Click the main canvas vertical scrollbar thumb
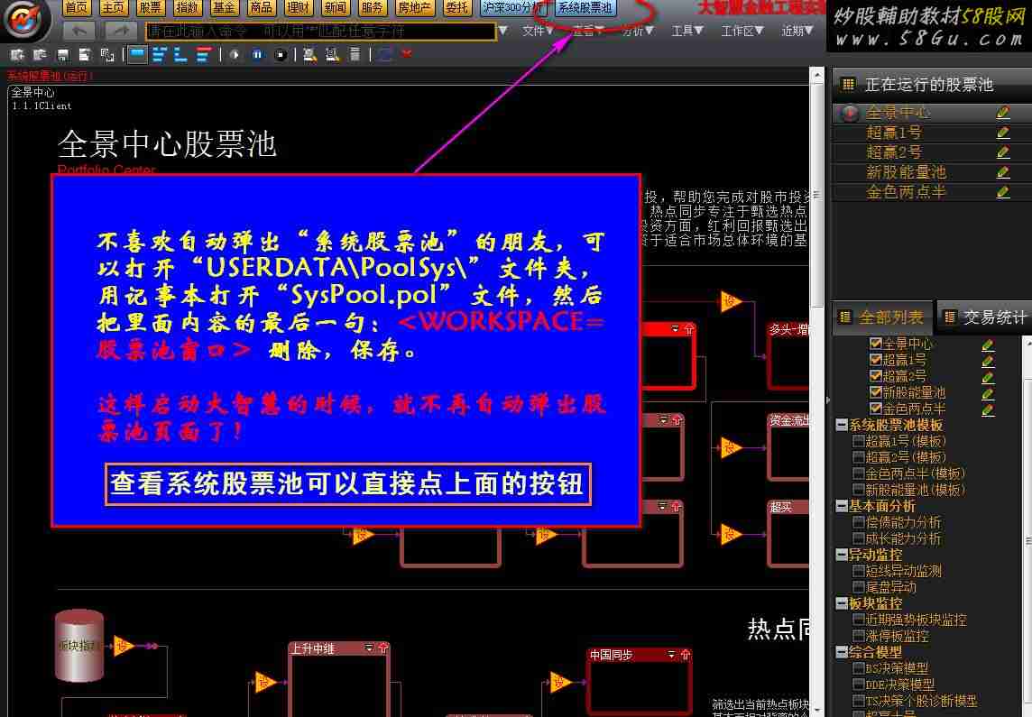Screen dimensions: 1032x717 pos(816,196)
